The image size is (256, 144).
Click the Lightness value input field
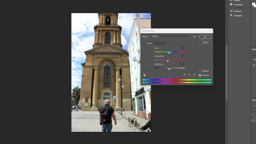coord(181,64)
